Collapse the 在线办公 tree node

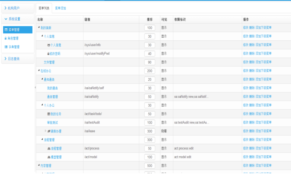[x=39, y=71]
